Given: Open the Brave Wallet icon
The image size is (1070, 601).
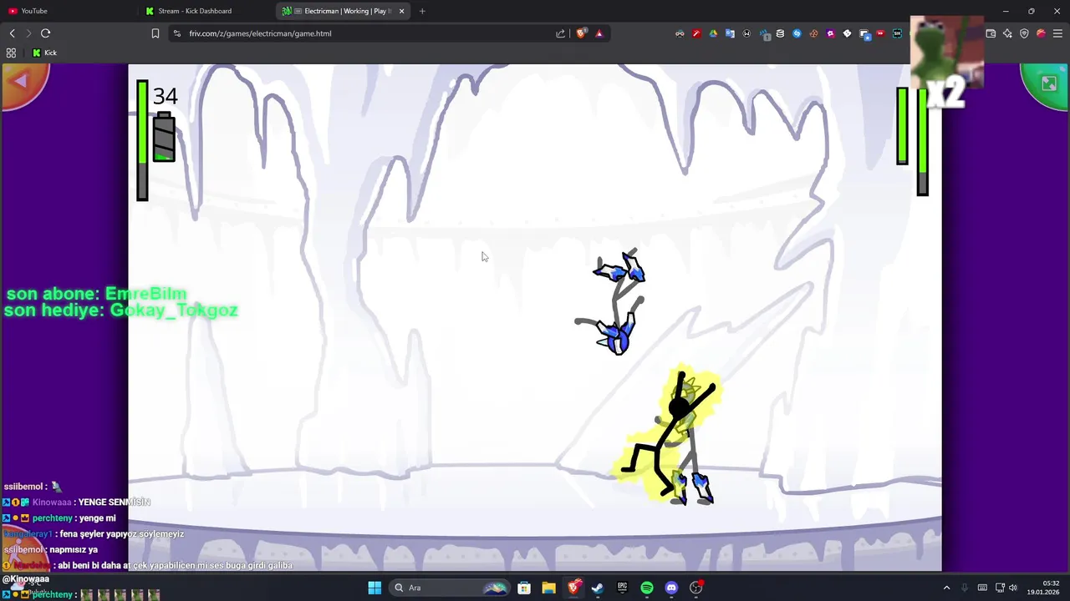Looking at the screenshot, I should 991,33.
